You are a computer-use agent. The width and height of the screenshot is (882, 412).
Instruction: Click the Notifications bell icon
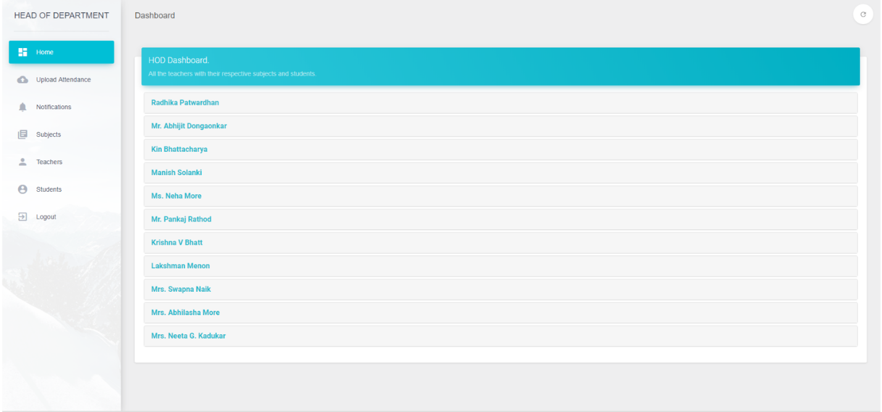tap(23, 107)
